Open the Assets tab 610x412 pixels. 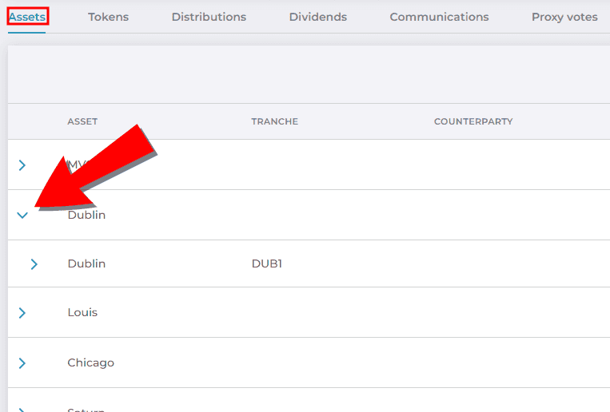[x=27, y=17]
